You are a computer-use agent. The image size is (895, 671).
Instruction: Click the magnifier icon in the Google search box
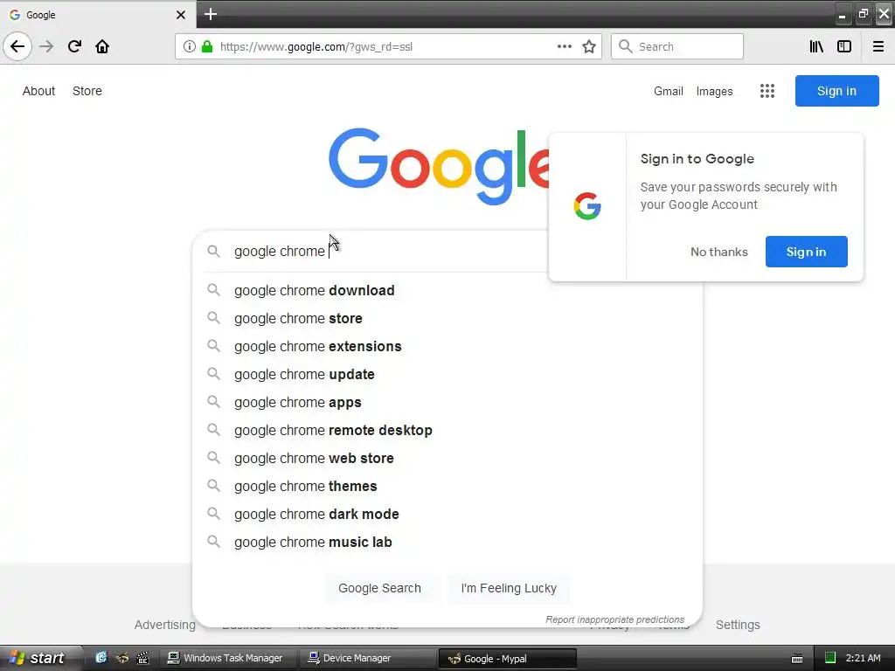pyautogui.click(x=213, y=251)
